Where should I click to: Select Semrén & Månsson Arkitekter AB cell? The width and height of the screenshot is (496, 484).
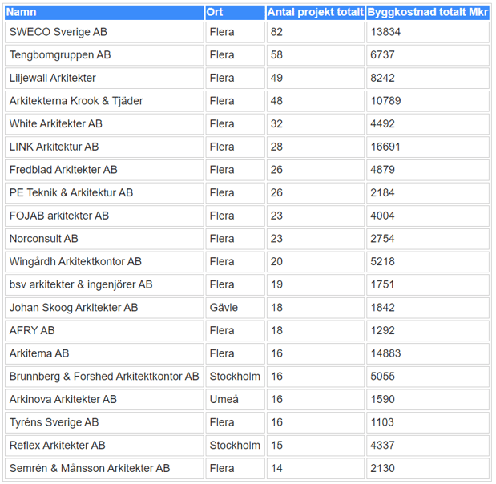(104, 469)
